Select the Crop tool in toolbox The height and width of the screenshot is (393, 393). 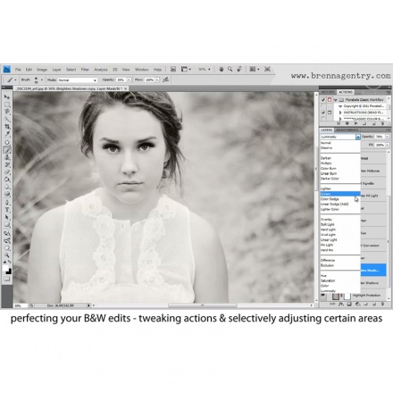[7, 127]
